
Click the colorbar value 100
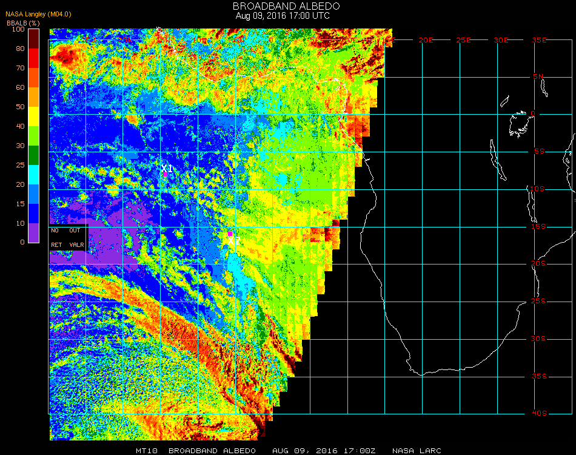(x=18, y=29)
